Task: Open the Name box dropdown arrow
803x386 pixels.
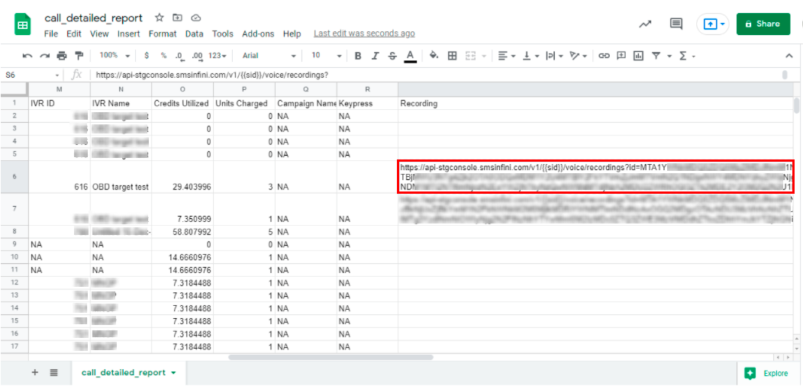Action: tap(57, 76)
